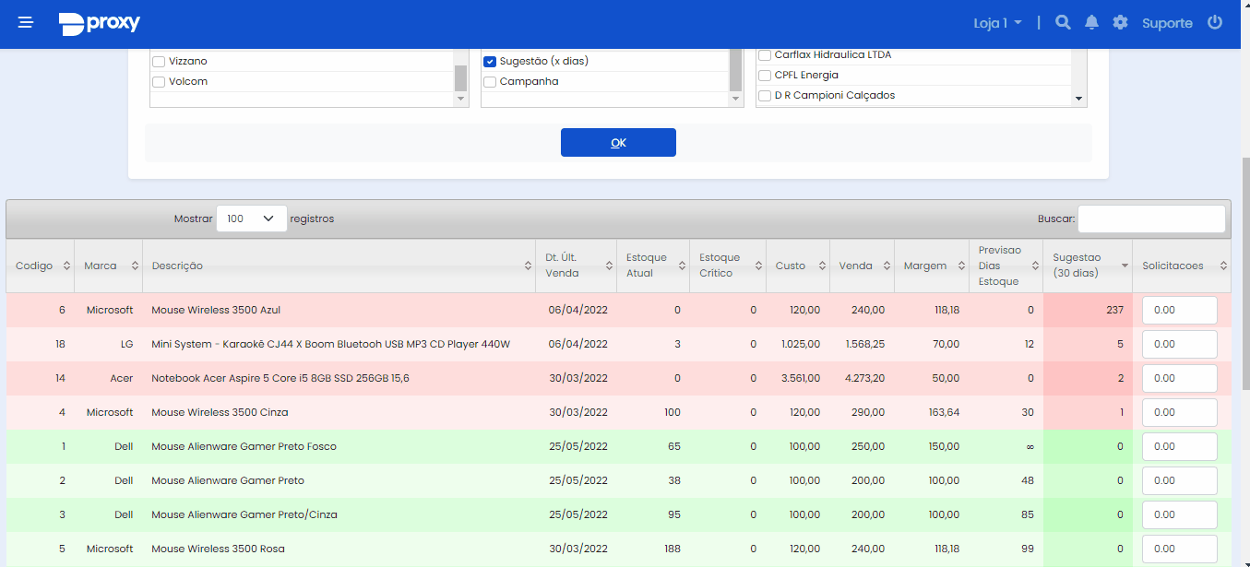This screenshot has width=1250, height=567.
Task: Click the OK button
Action: [x=618, y=142]
